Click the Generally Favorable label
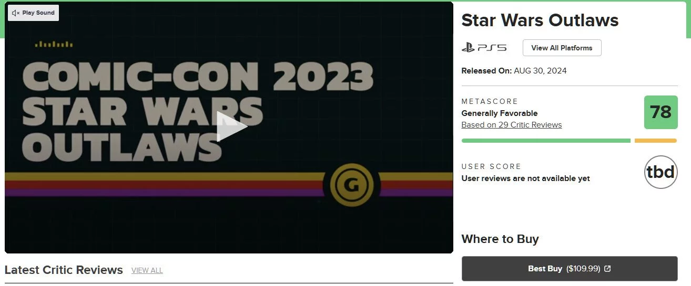This screenshot has height=286, width=691. pyautogui.click(x=499, y=113)
